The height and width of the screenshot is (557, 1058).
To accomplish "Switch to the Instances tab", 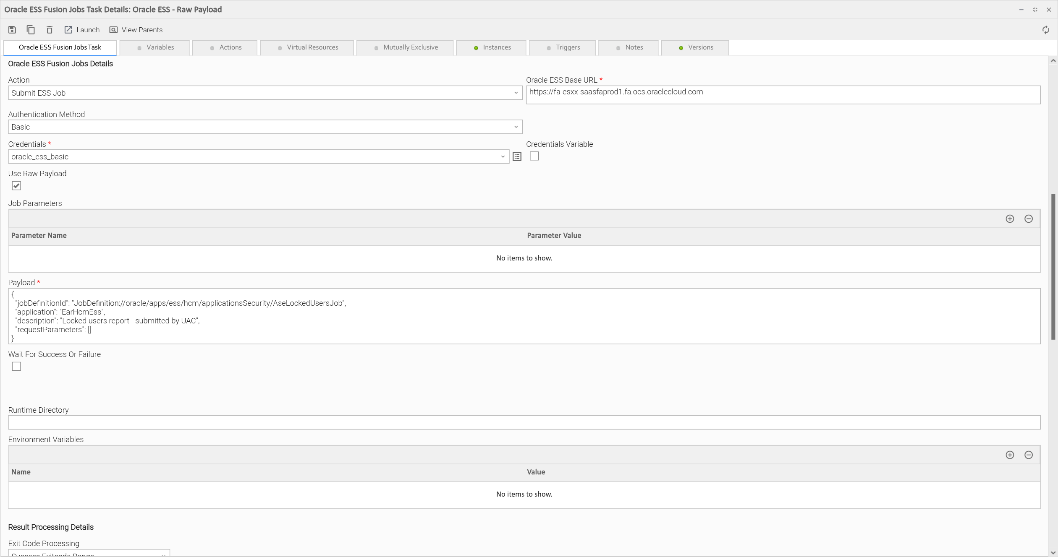I will tap(491, 47).
